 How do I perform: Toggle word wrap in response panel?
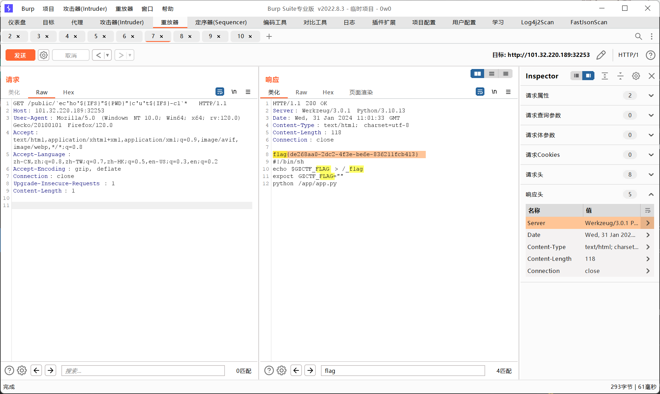(480, 92)
